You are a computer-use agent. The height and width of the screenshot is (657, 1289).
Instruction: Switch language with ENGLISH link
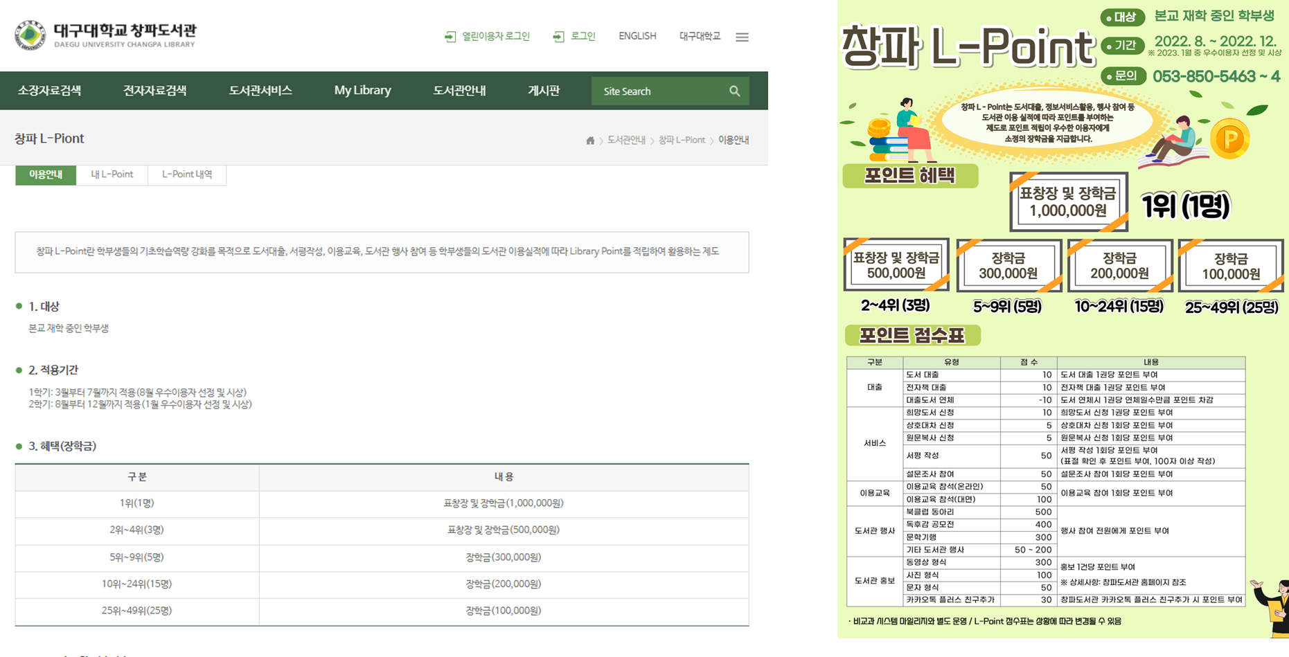point(637,36)
